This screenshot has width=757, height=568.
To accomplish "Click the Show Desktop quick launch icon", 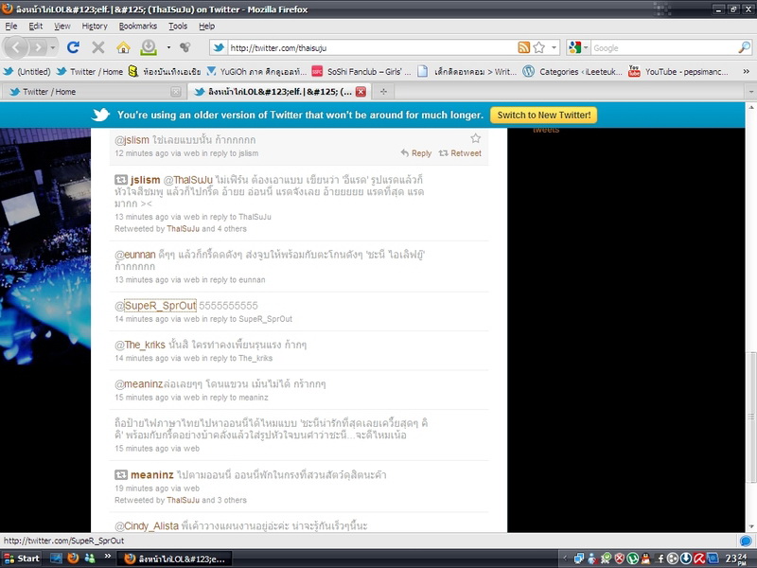I will [56, 559].
